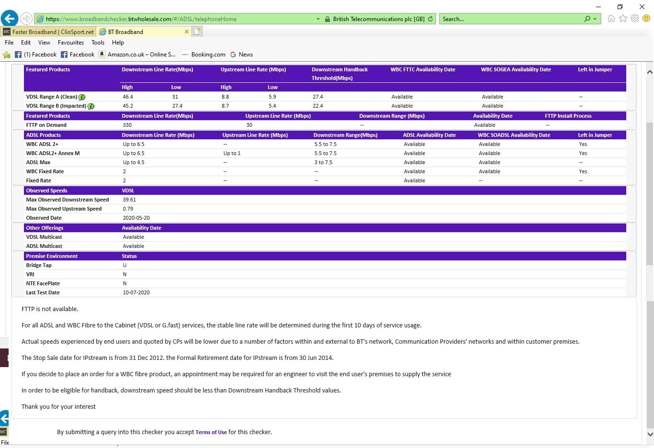654x448 pixels.
Task: Click the browser forward arrow button
Action: pyautogui.click(x=26, y=19)
